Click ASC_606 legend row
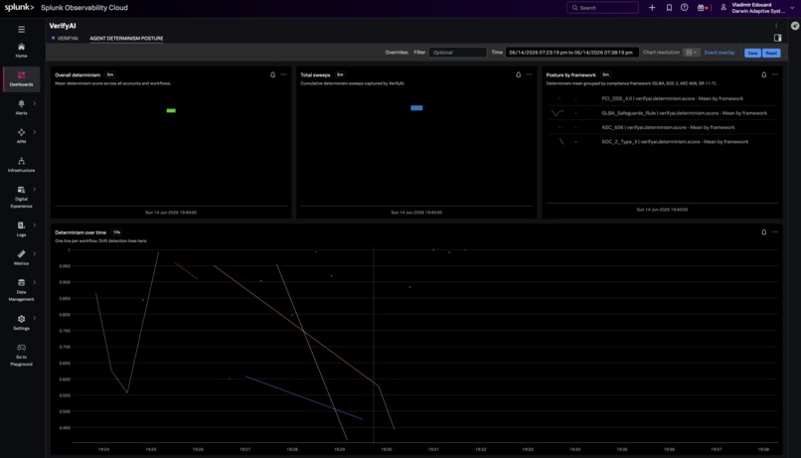The image size is (801, 458). (x=662, y=127)
